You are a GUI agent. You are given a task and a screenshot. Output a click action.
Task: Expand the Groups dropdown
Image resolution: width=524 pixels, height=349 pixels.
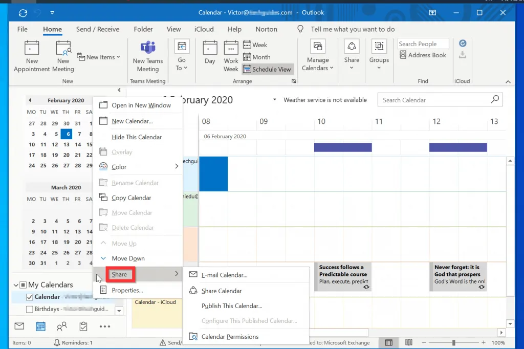(x=379, y=56)
